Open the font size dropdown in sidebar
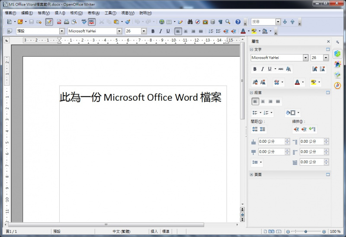The image size is (346, 237). click(x=326, y=58)
